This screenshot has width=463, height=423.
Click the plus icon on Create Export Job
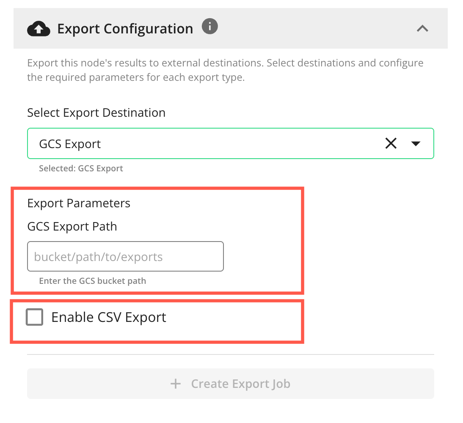(x=176, y=384)
